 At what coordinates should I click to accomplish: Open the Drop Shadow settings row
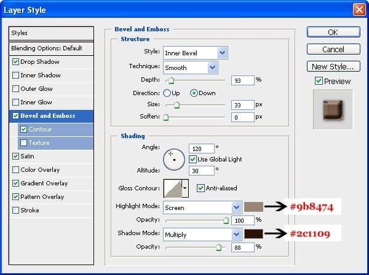tap(51, 62)
